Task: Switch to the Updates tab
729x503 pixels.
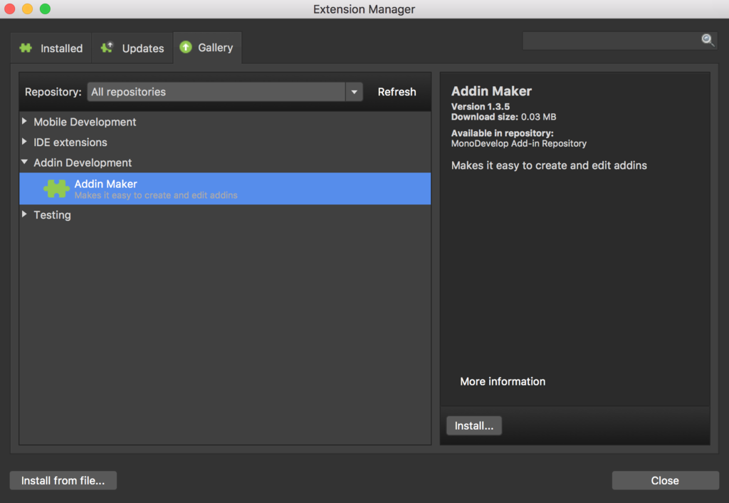Action: pyautogui.click(x=132, y=48)
